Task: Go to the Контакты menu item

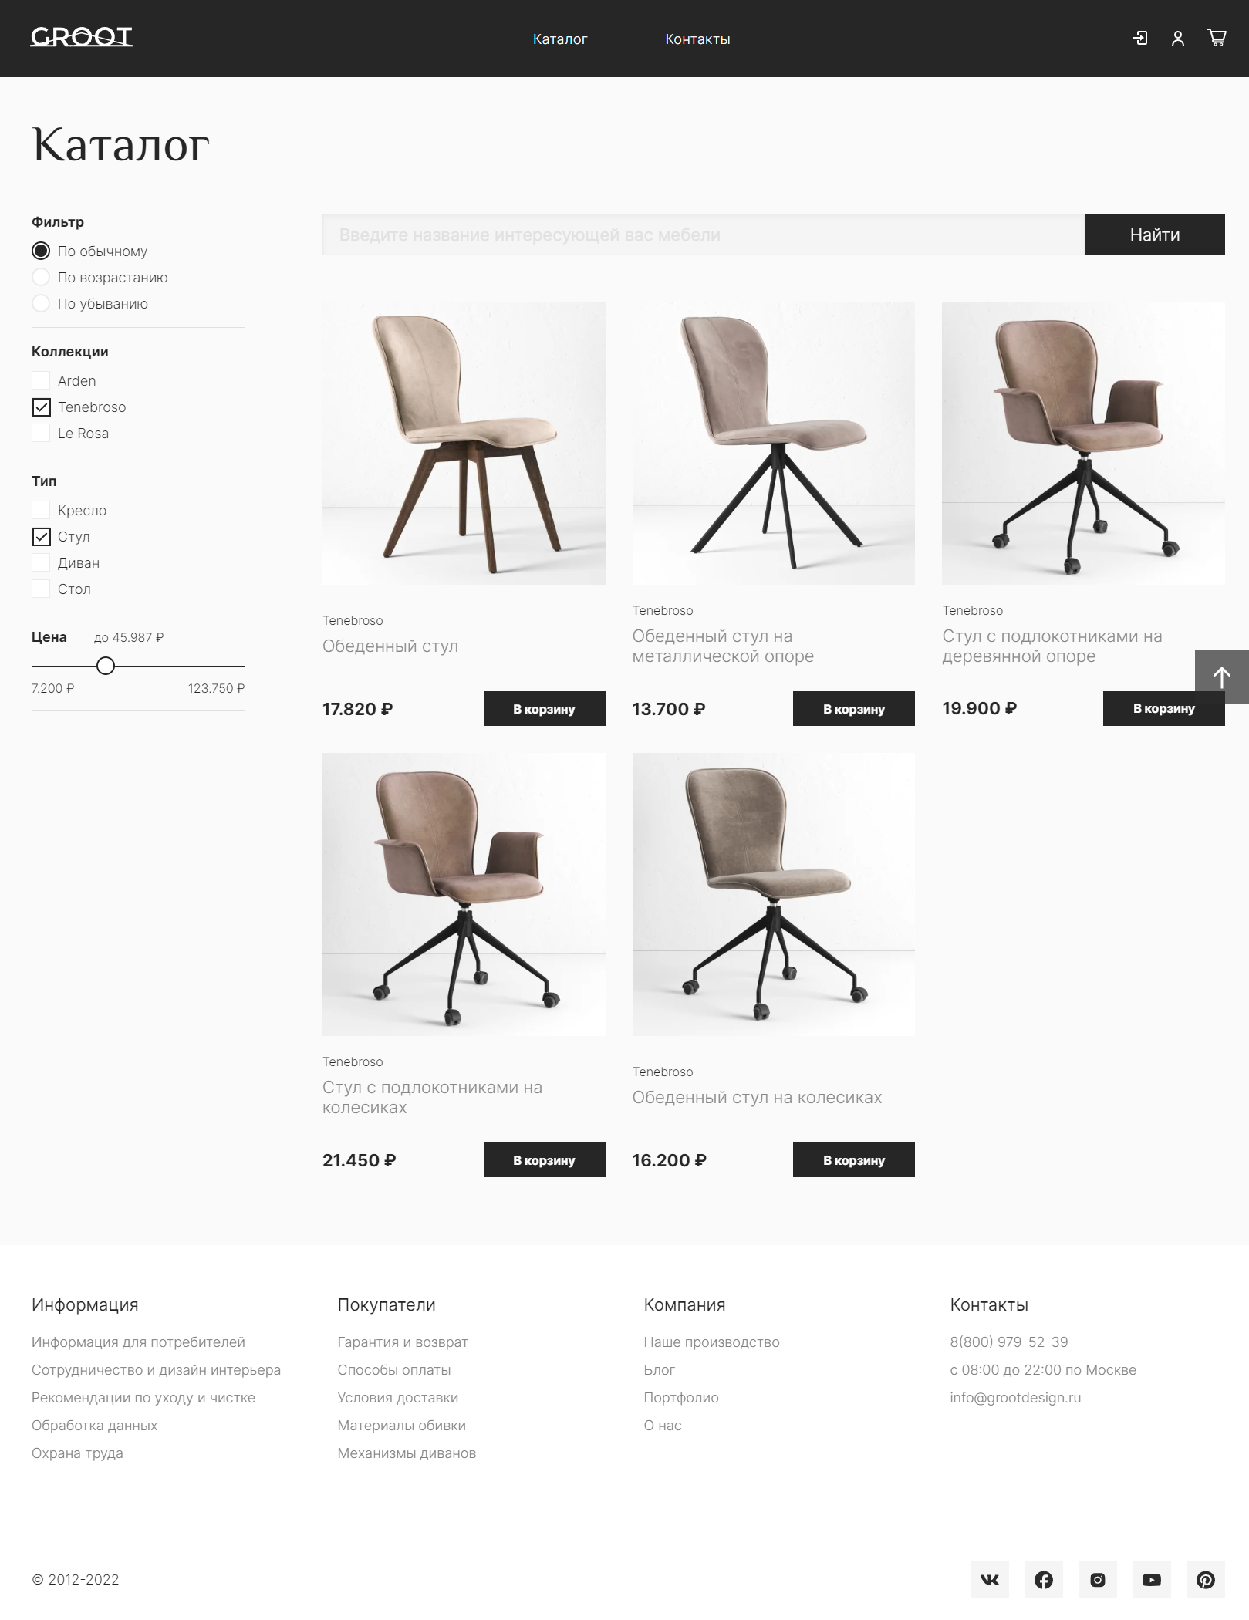Action: pos(697,39)
